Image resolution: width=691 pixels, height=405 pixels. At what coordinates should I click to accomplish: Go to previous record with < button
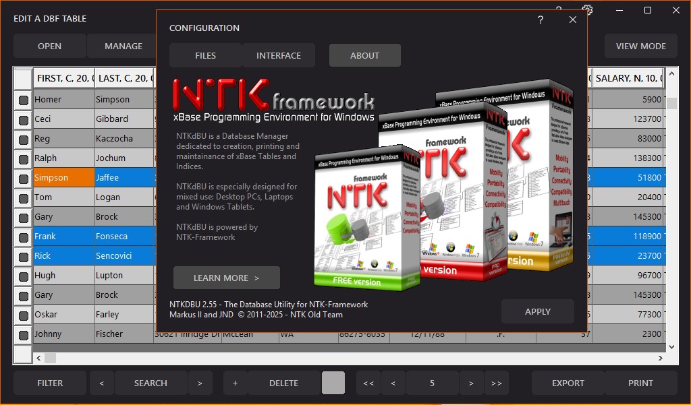(x=393, y=383)
